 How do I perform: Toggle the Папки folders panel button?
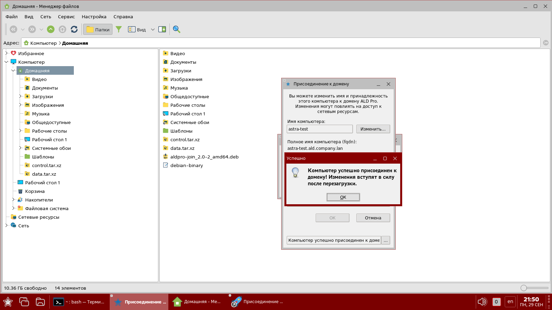click(98, 29)
